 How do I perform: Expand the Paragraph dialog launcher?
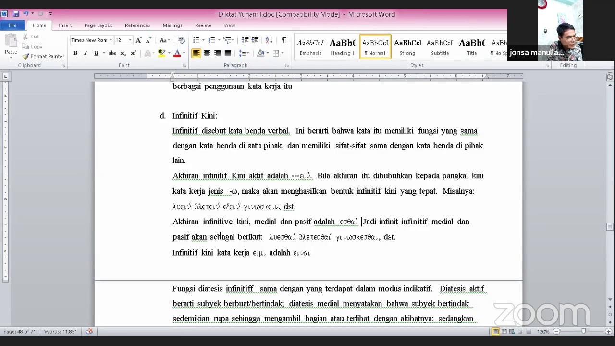[287, 66]
